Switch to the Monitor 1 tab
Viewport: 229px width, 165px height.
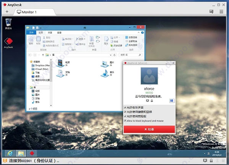34,12
